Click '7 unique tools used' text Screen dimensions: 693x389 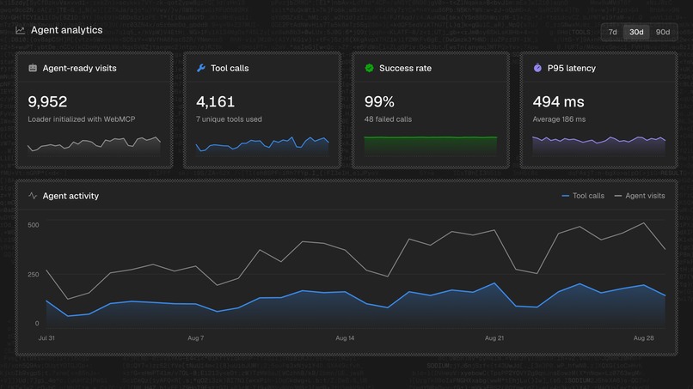(x=229, y=119)
